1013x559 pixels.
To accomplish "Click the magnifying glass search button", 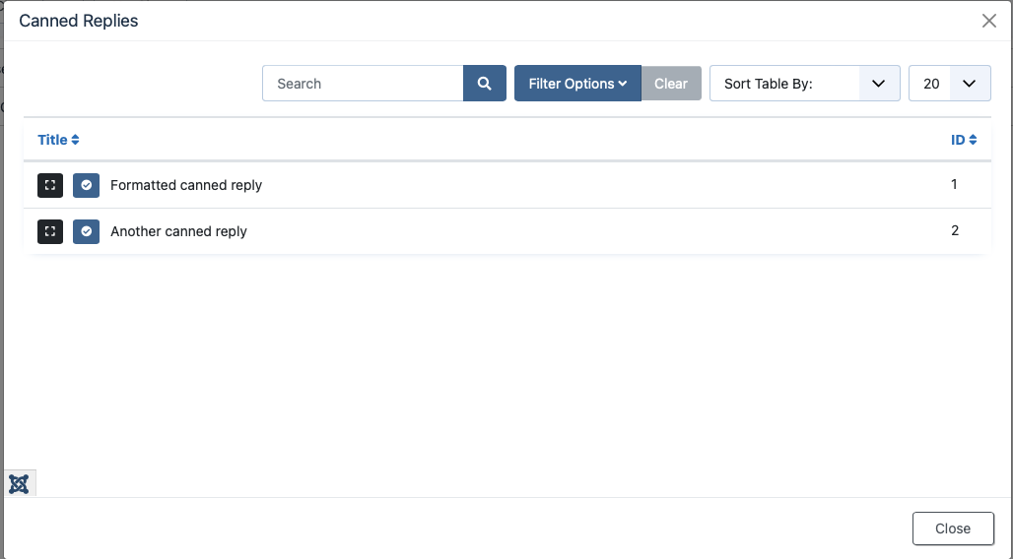I will click(x=485, y=84).
